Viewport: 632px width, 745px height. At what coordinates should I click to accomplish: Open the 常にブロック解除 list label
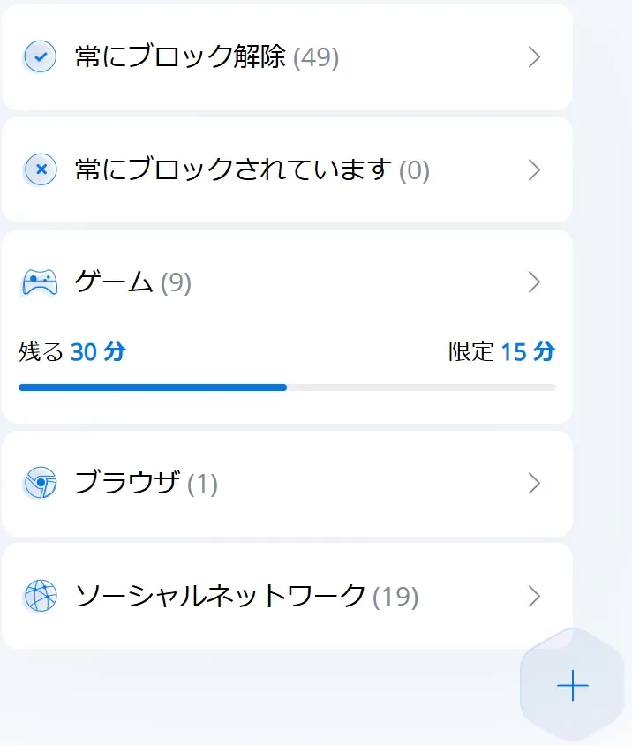(x=180, y=57)
